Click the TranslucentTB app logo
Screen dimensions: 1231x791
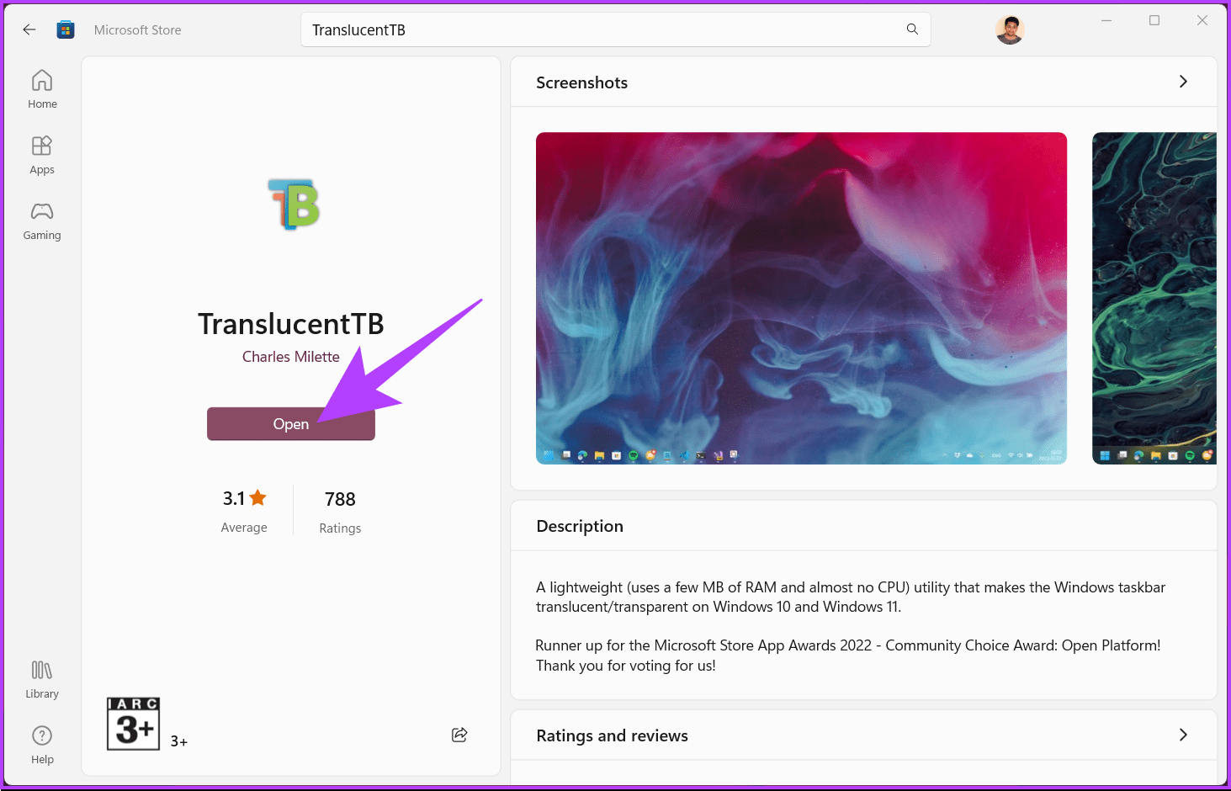294,204
